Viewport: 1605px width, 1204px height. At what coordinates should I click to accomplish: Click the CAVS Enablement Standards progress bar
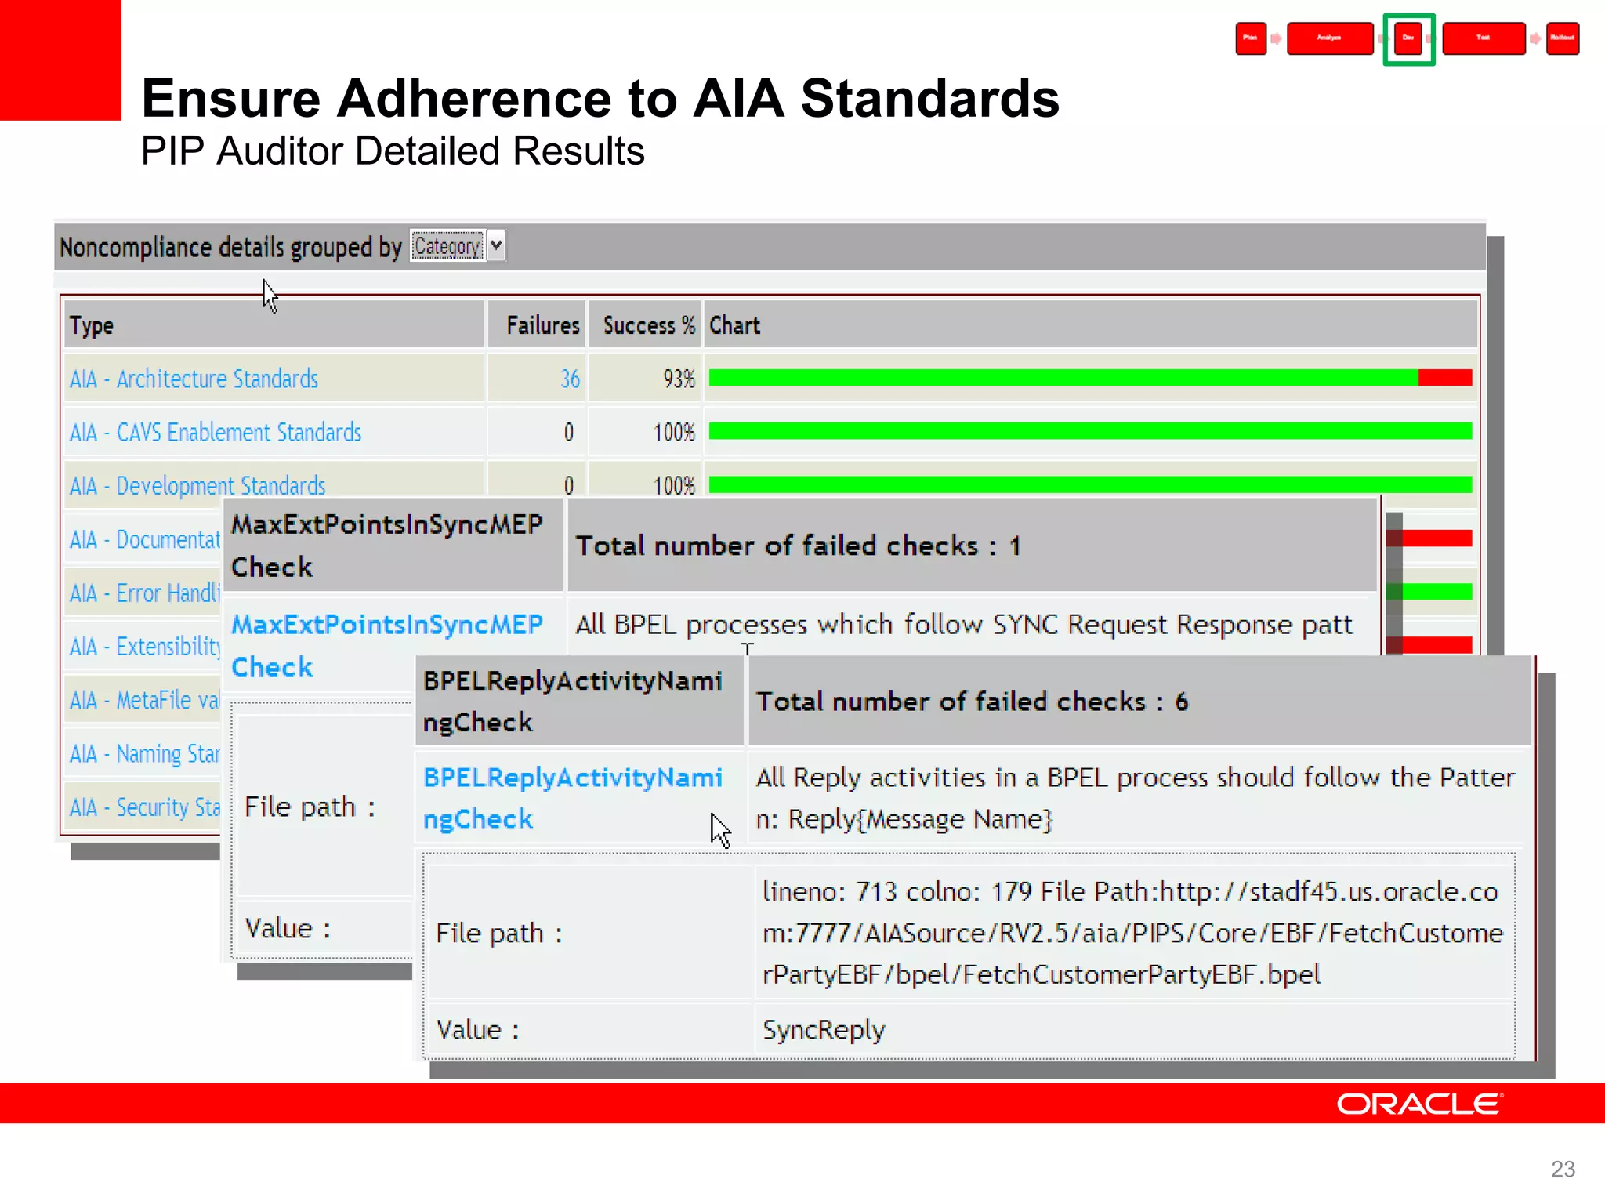point(1090,431)
